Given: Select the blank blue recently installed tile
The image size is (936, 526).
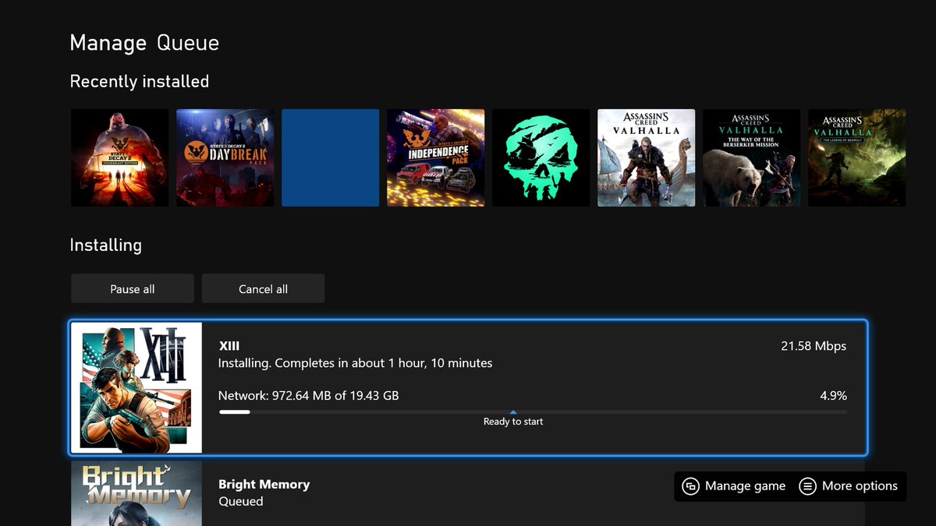Looking at the screenshot, I should pyautogui.click(x=331, y=157).
